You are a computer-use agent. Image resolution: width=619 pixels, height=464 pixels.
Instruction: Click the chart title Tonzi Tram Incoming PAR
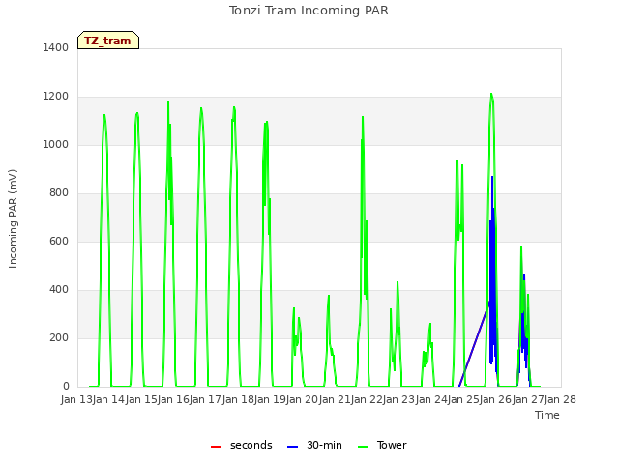[309, 11]
